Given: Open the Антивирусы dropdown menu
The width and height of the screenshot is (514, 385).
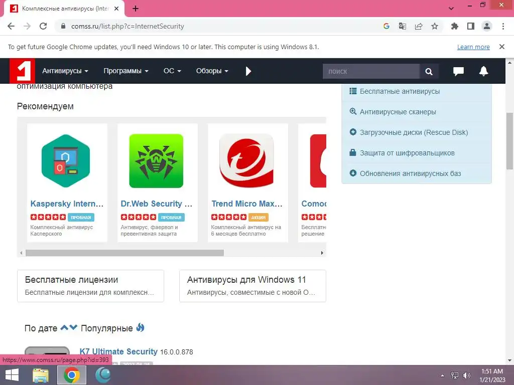Looking at the screenshot, I should (x=65, y=71).
